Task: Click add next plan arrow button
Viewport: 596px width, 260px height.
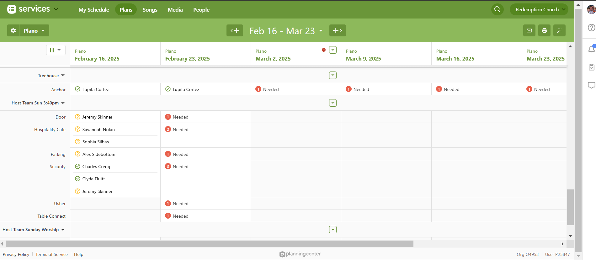Action: 338,30
